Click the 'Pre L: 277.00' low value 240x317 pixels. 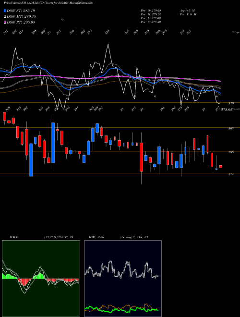click(x=151, y=18)
